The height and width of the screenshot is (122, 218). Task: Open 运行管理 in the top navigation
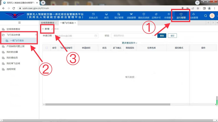[x=181, y=16]
